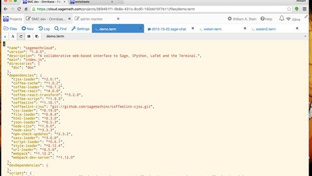This screenshot has width=312, height=176.
Task: Open the Chrome profile button
Action: [301, 1]
